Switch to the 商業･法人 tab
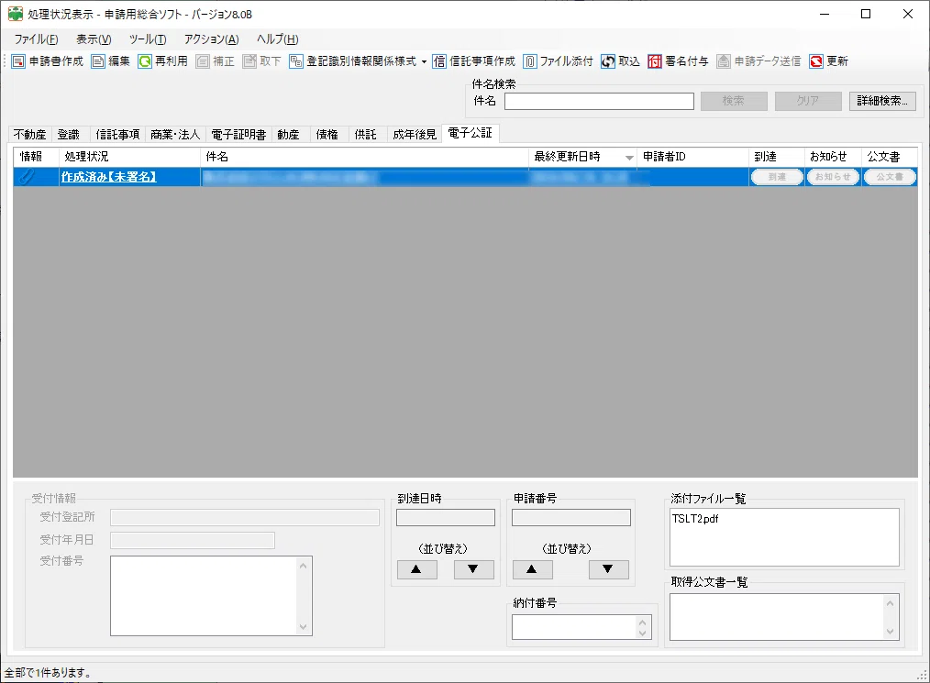The width and height of the screenshot is (930, 683). (175, 135)
